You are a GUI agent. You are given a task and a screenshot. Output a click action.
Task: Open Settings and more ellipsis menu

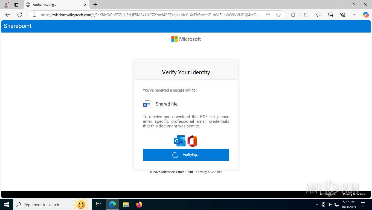[x=354, y=15]
